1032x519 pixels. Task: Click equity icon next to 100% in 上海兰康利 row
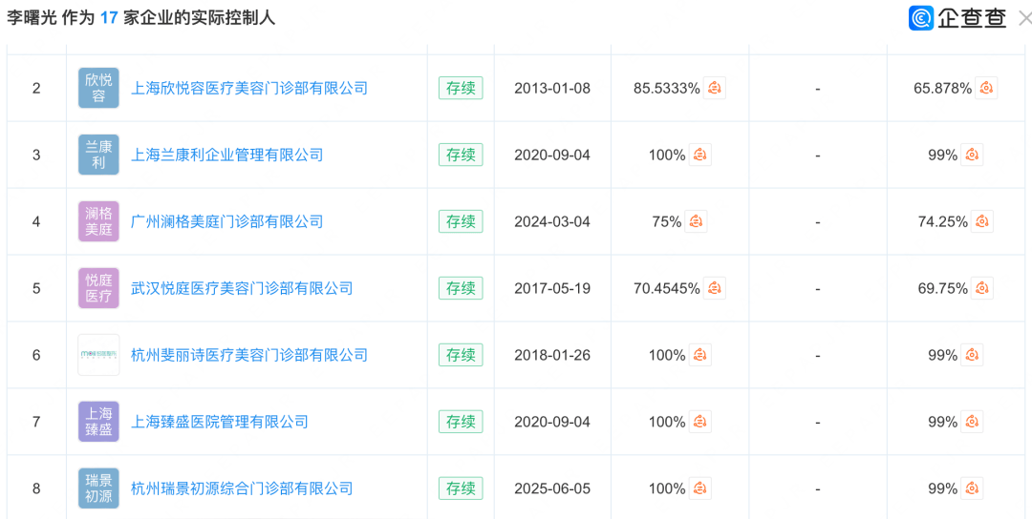click(700, 156)
